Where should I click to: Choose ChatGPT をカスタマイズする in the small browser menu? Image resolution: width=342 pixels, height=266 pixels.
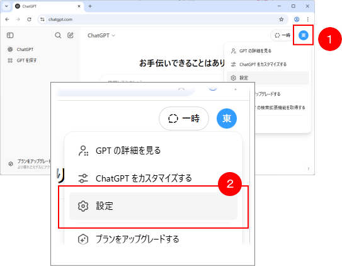click(268, 64)
